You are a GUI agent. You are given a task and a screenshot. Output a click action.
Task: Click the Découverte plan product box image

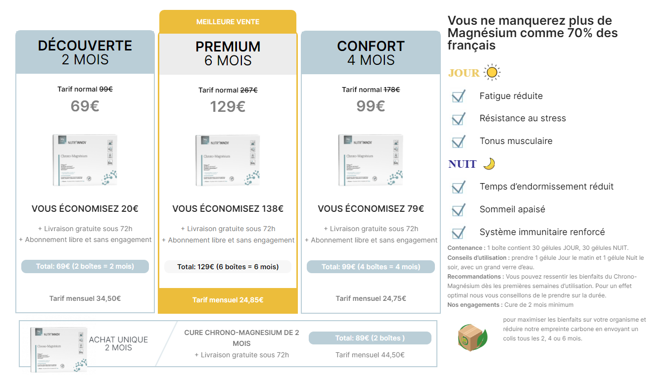85,160
